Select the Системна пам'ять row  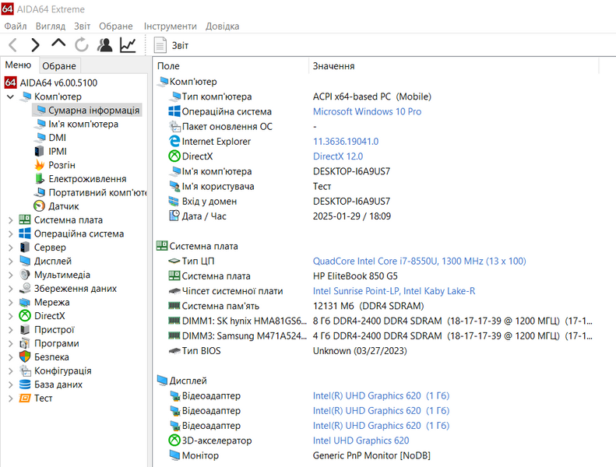pyautogui.click(x=377, y=306)
